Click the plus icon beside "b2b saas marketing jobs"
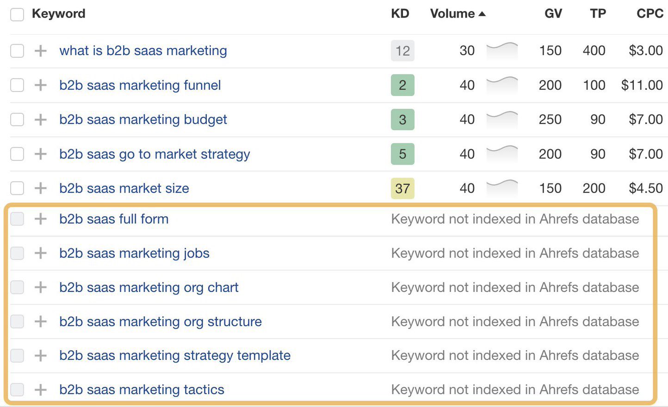 coord(40,253)
